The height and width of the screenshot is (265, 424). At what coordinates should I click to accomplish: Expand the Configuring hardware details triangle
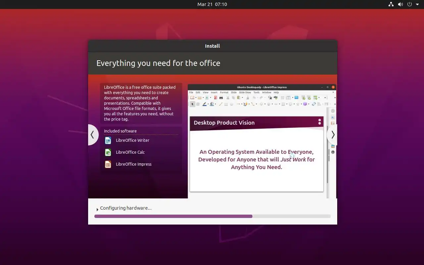97,209
